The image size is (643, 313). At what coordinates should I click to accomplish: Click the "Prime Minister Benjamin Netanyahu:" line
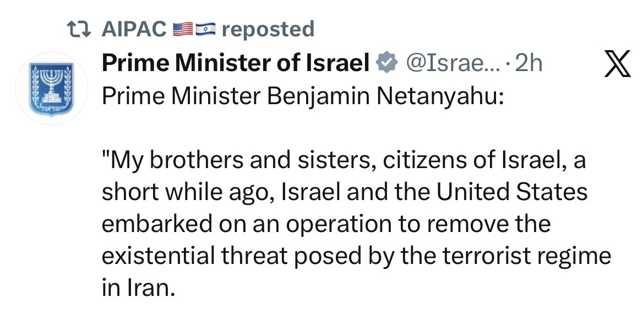302,98
